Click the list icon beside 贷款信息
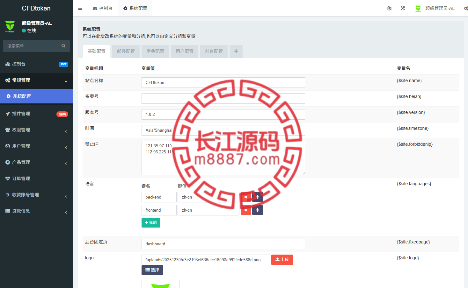 pos(8,211)
